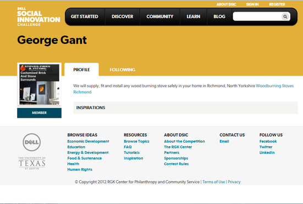Browse Human Rights ideas

[80, 169]
